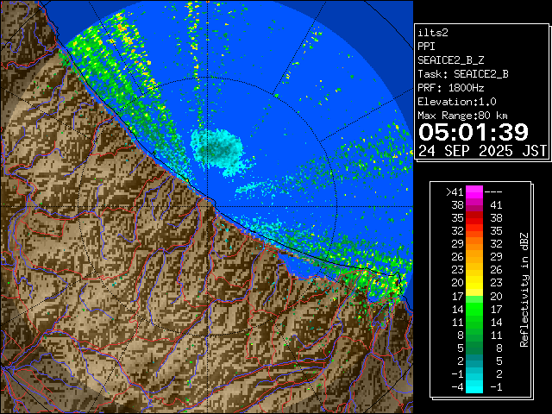Click the magenta >41 dBZ color swatch

474,192
